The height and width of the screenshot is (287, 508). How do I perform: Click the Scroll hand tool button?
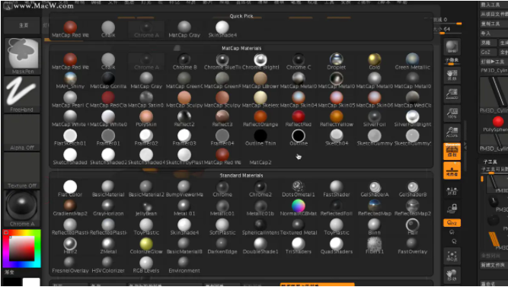[452, 76]
